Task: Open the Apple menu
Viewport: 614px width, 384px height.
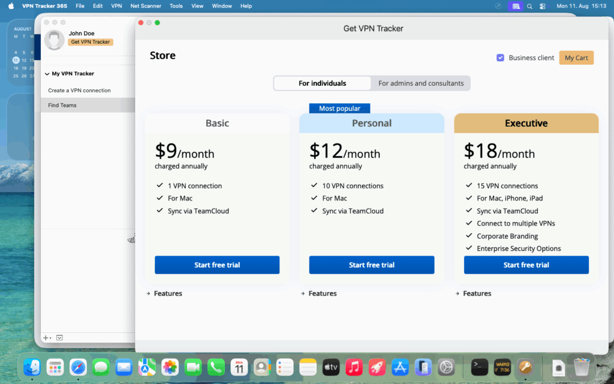Action: tap(11, 6)
